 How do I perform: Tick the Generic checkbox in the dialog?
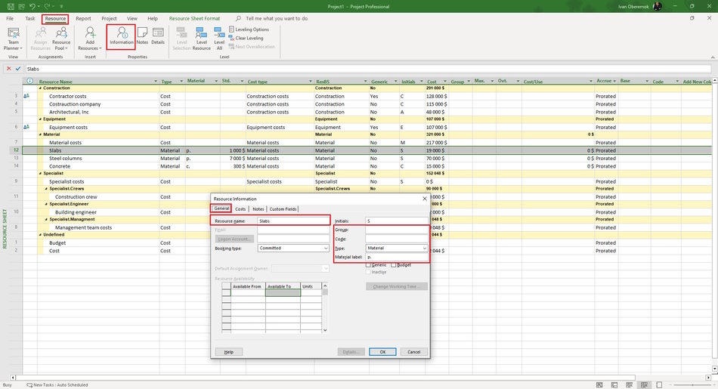click(368, 265)
